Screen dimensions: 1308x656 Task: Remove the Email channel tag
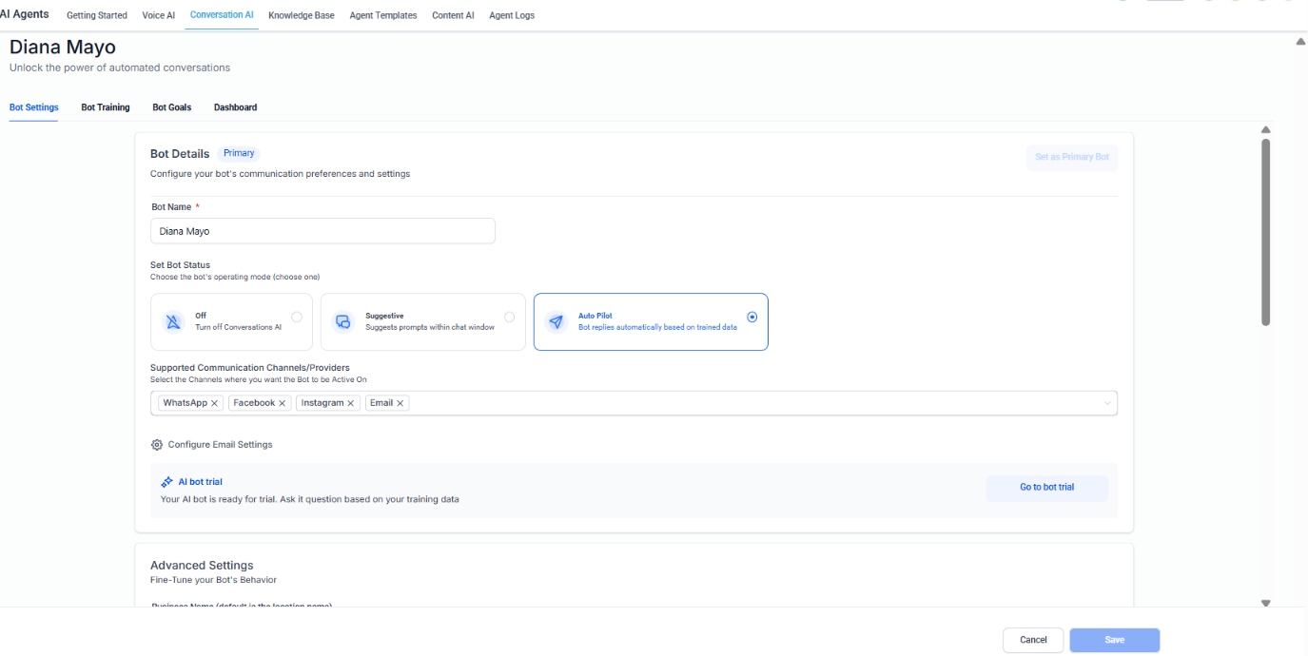pyautogui.click(x=400, y=403)
